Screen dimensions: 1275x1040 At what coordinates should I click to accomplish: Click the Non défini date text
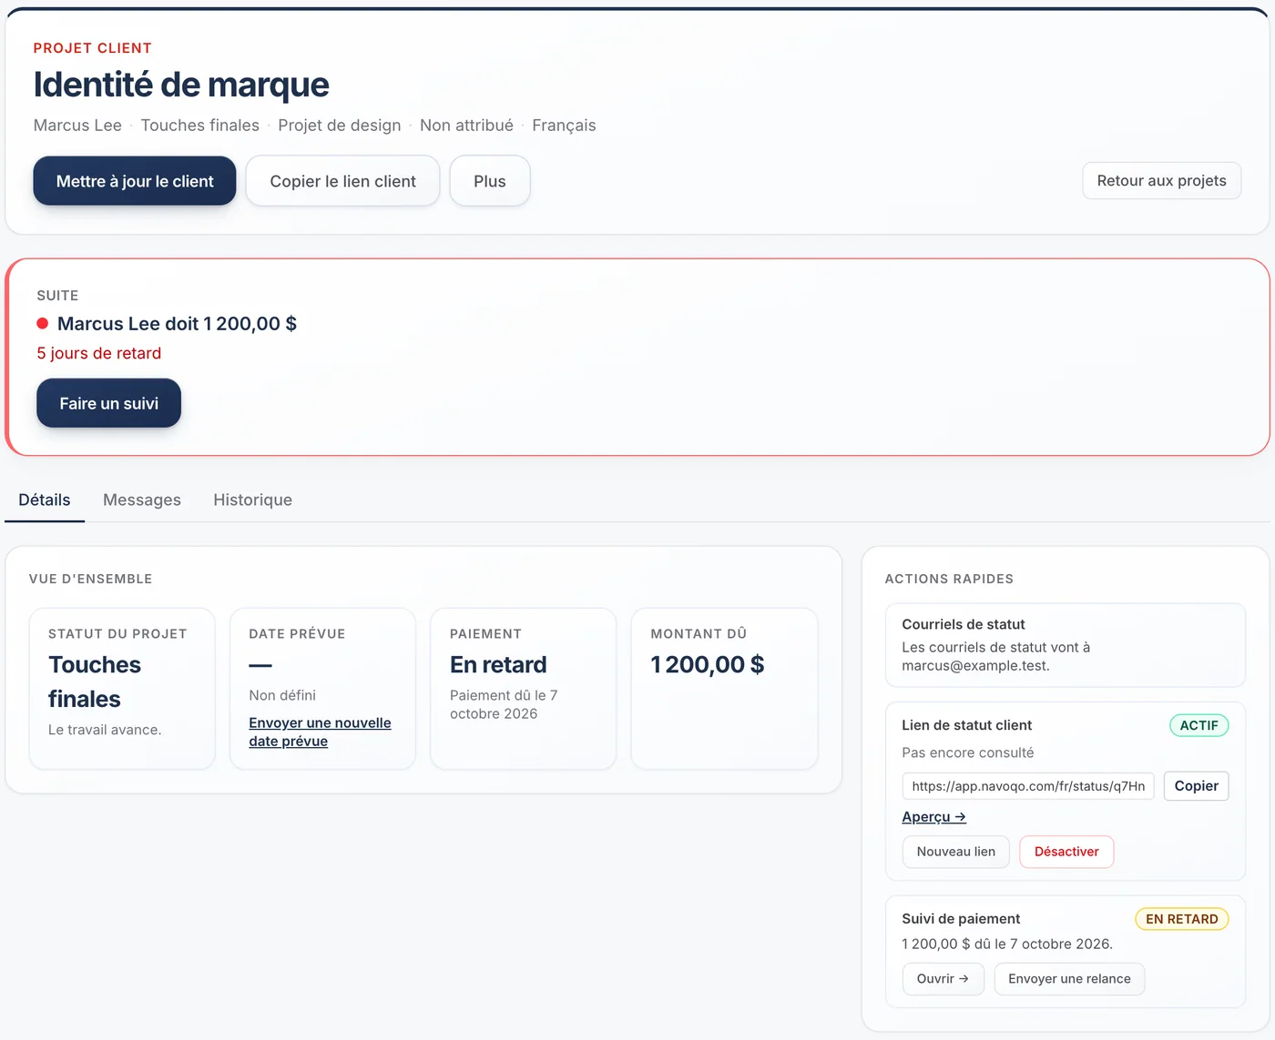coord(282,695)
